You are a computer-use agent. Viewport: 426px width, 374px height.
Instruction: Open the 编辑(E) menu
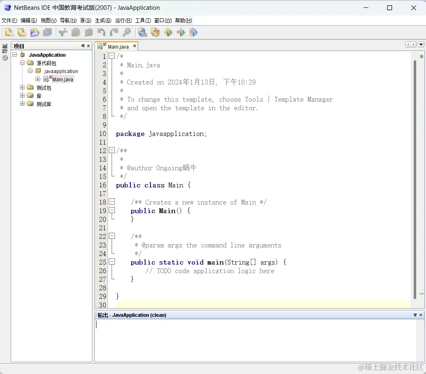(29, 21)
